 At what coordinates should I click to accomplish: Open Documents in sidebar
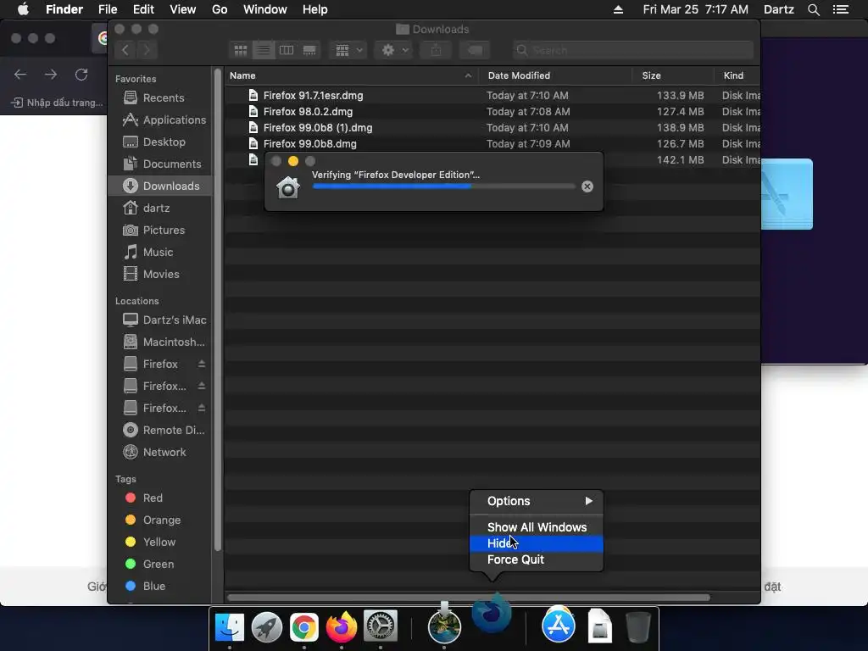[159, 164]
